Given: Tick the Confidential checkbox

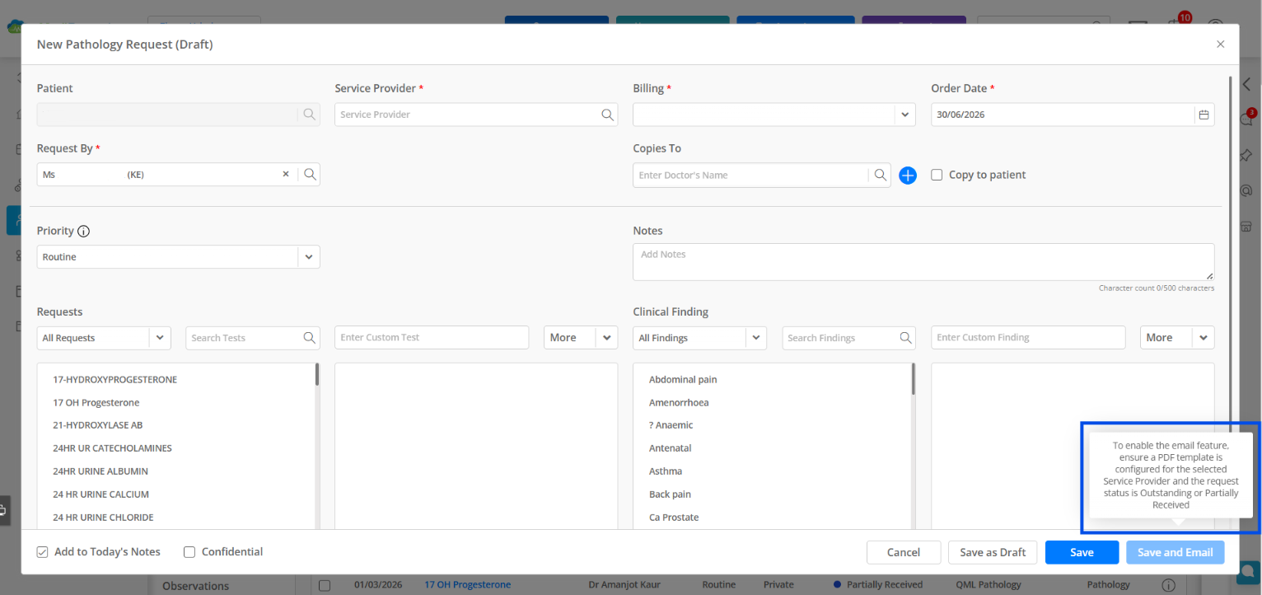Looking at the screenshot, I should pos(189,551).
